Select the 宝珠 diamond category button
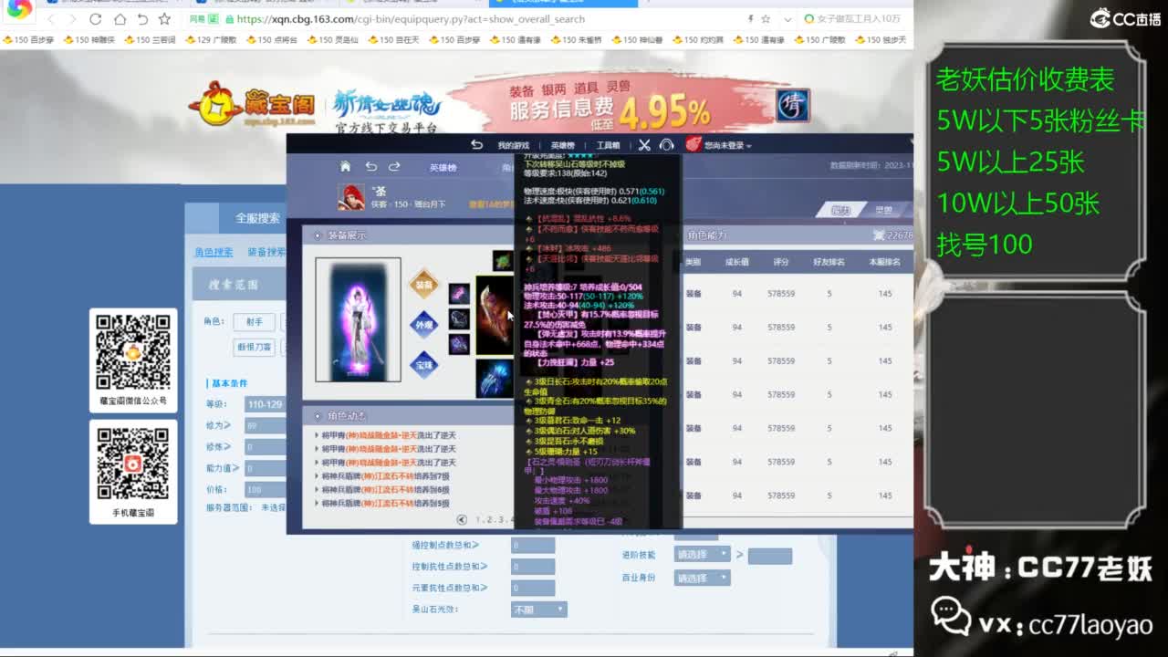 coord(423,364)
